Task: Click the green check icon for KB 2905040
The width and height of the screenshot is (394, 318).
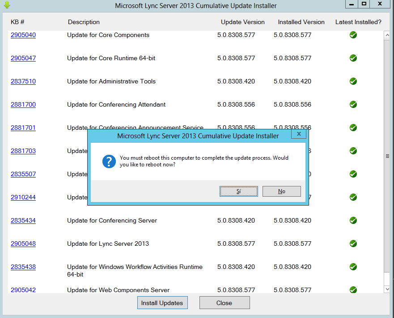Action: pyautogui.click(x=353, y=35)
